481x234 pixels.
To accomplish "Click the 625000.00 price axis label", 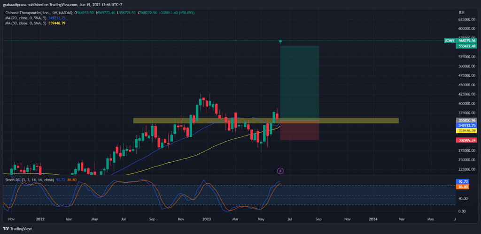I will (467, 19).
